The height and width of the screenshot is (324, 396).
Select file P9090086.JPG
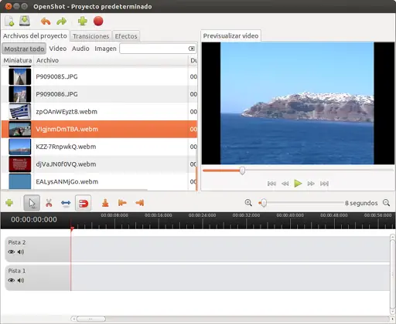(x=99, y=94)
